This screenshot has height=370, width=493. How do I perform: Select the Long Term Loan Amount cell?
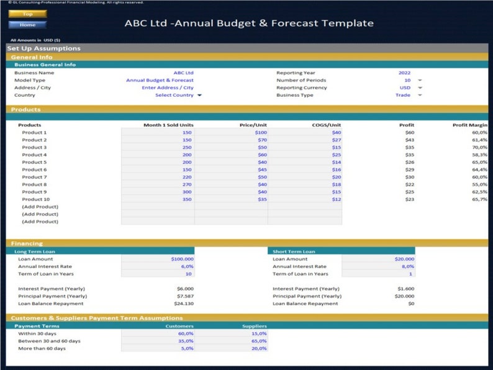tap(158, 259)
